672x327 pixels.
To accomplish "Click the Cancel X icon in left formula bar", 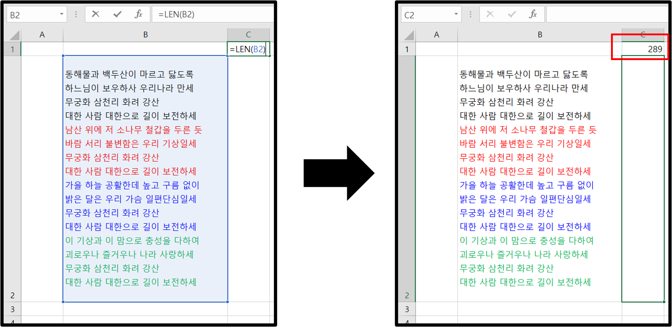I will coord(95,14).
